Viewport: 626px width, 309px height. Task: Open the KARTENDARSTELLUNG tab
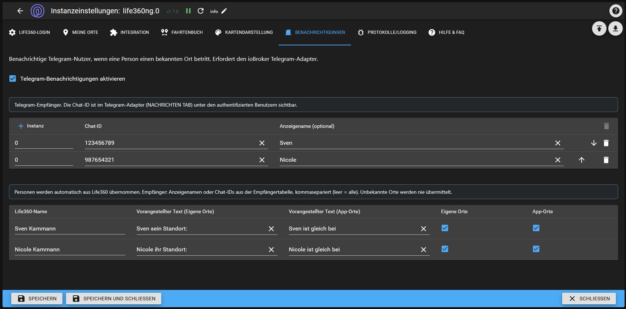pyautogui.click(x=244, y=32)
